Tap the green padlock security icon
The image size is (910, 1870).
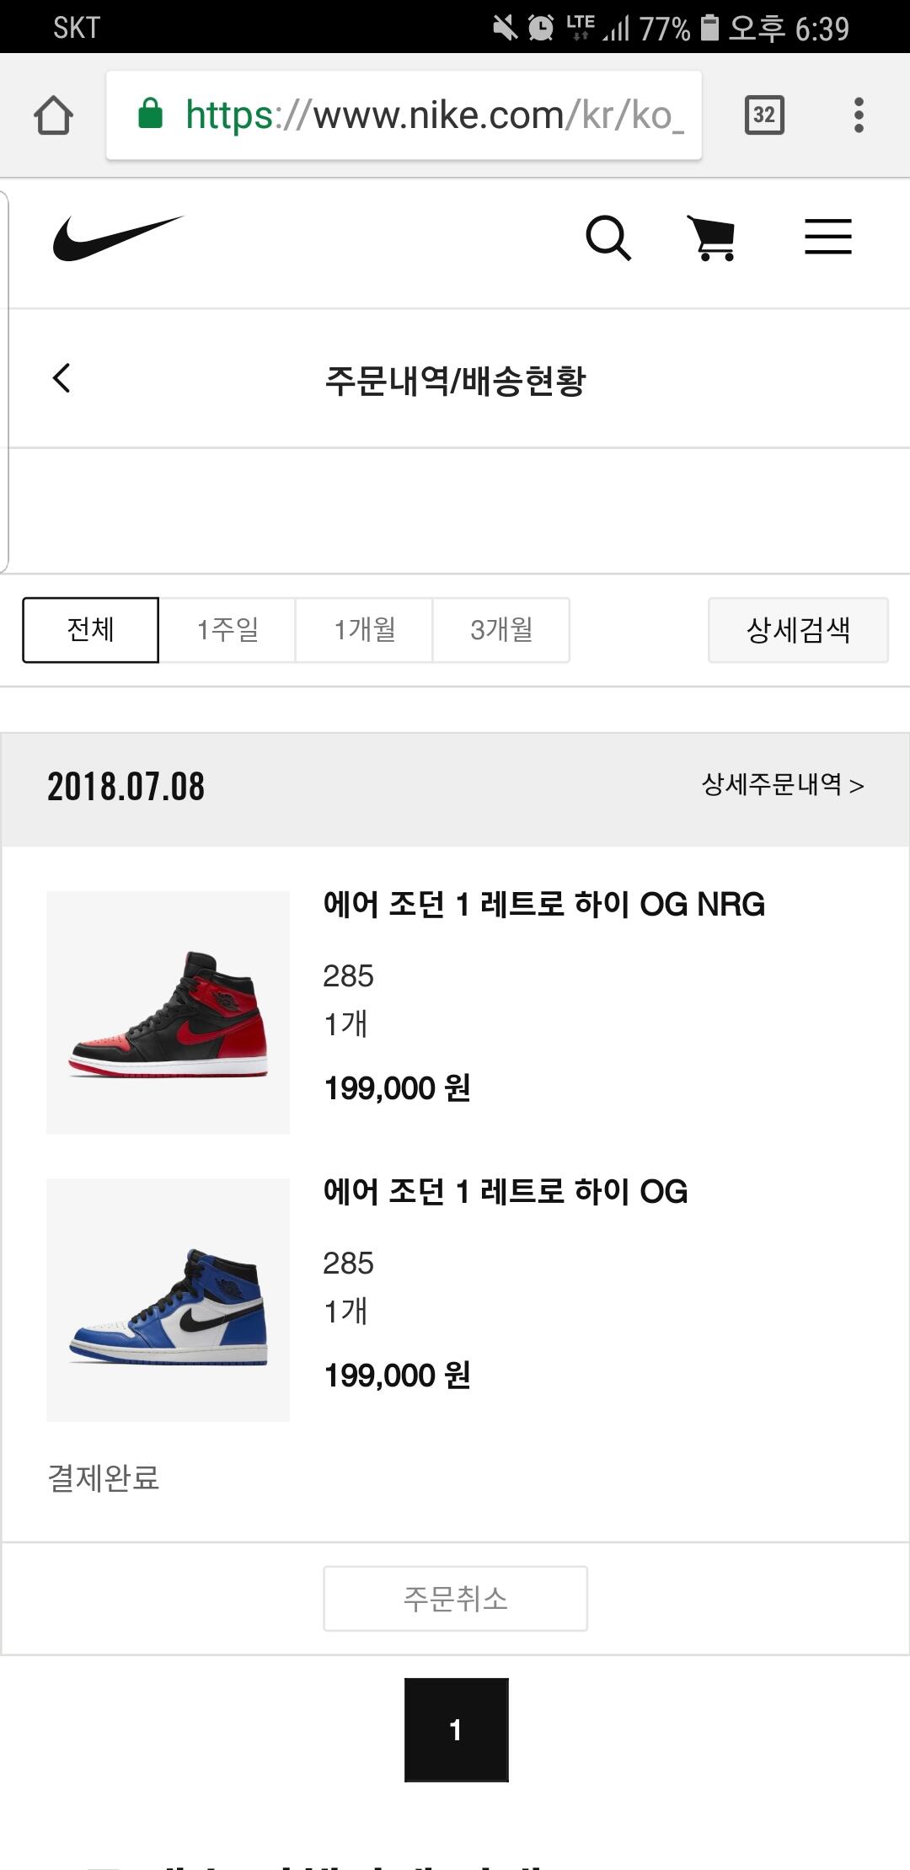150,114
